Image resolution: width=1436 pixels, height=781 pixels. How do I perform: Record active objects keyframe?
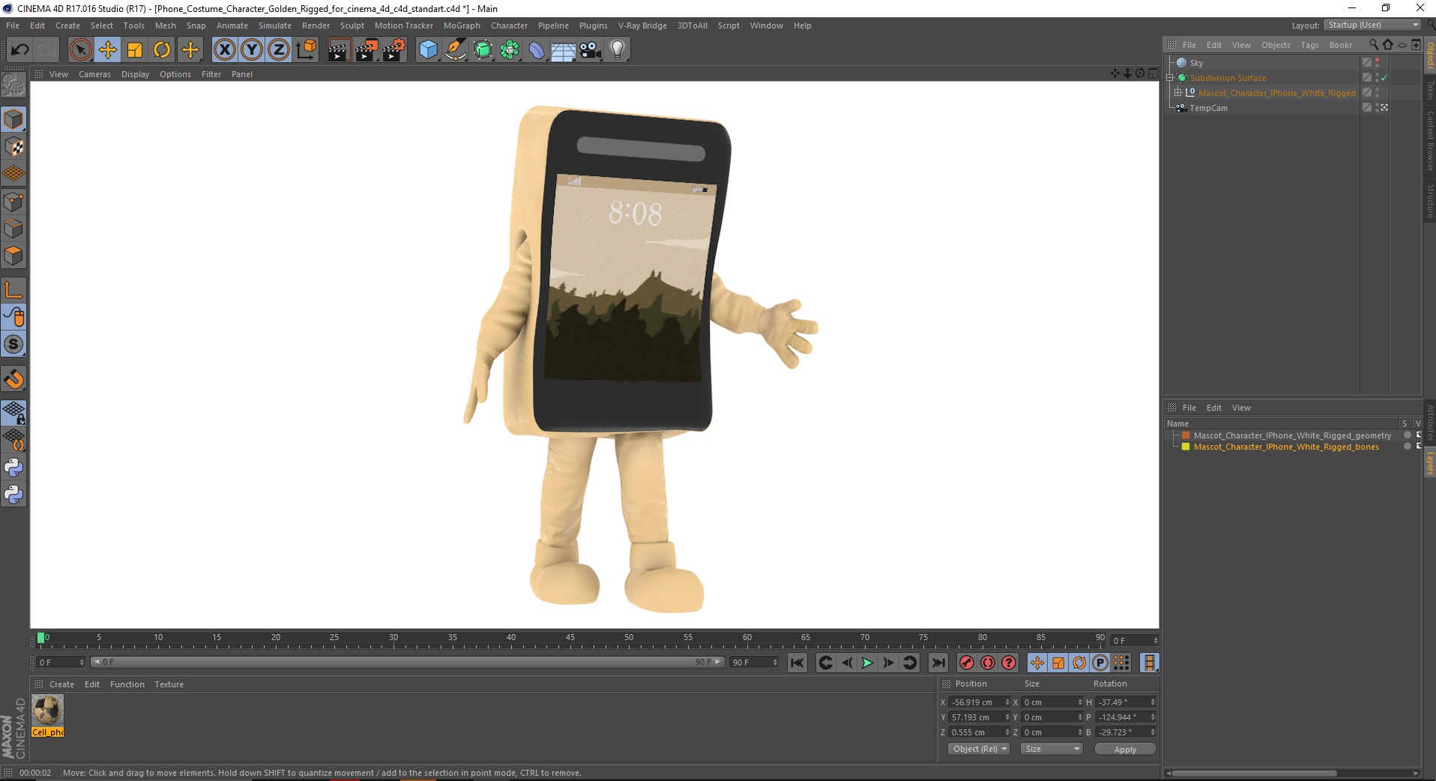click(x=967, y=663)
